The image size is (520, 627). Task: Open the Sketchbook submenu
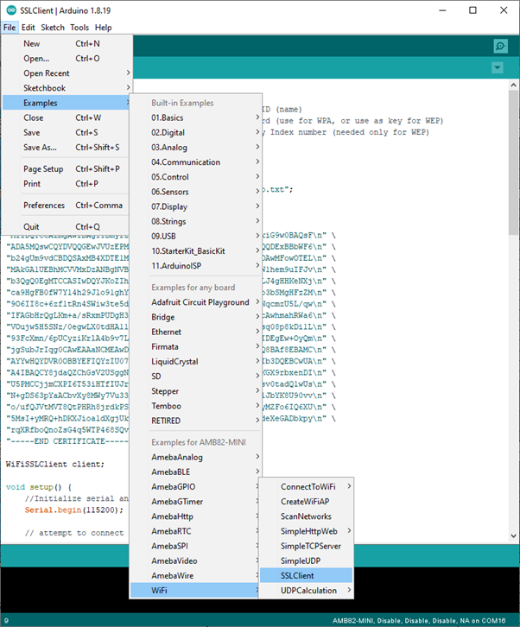pos(44,88)
